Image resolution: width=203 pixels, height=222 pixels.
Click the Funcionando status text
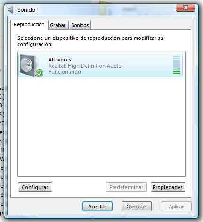click(65, 72)
